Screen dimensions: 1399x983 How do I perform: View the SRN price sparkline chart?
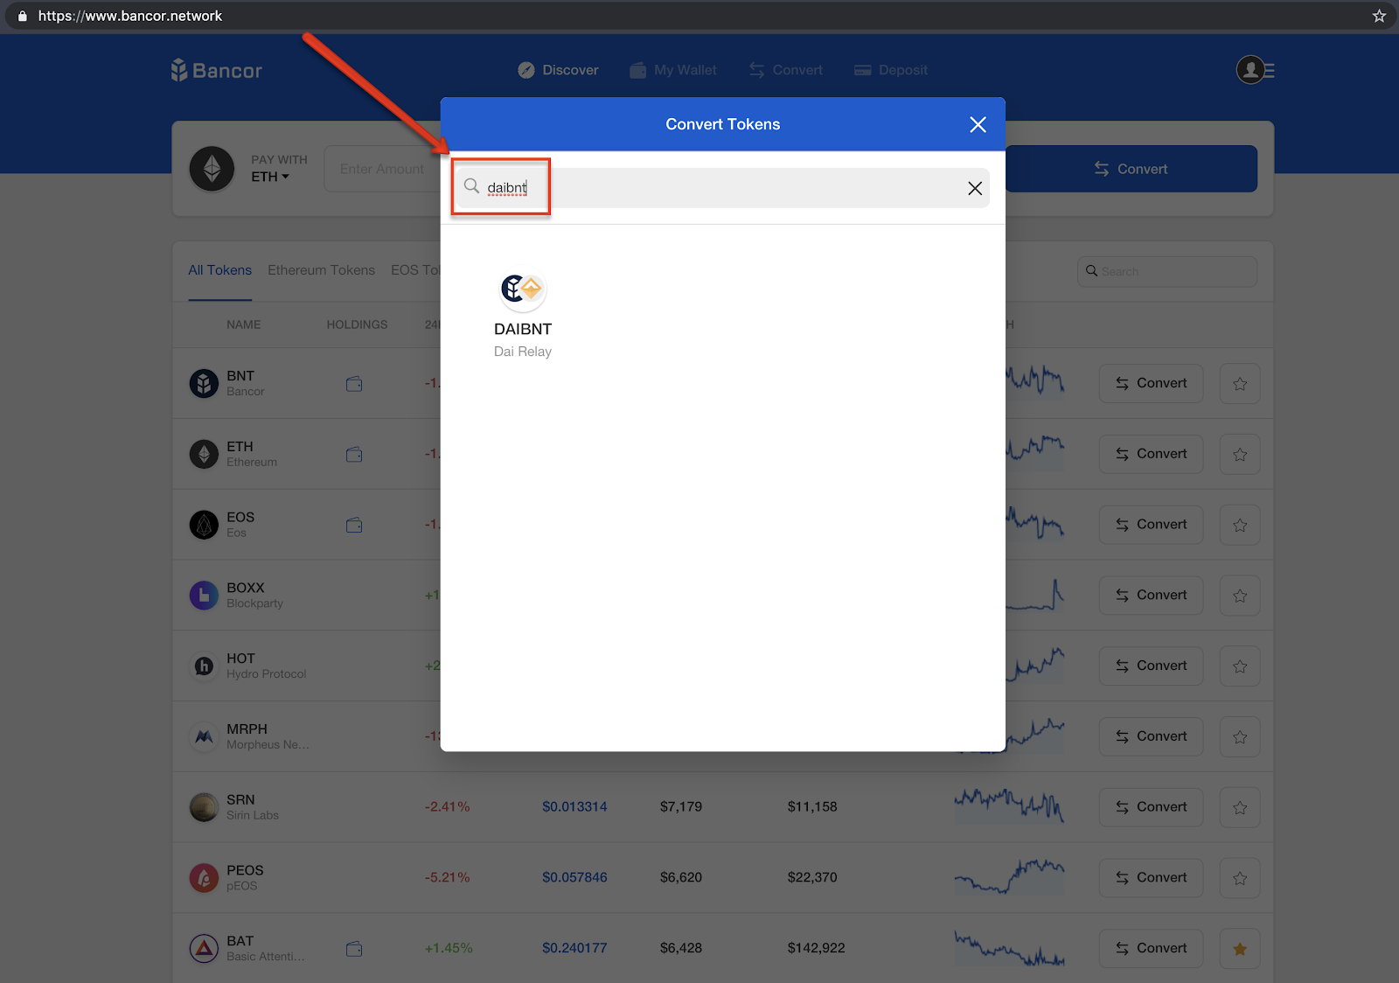pyautogui.click(x=1009, y=806)
